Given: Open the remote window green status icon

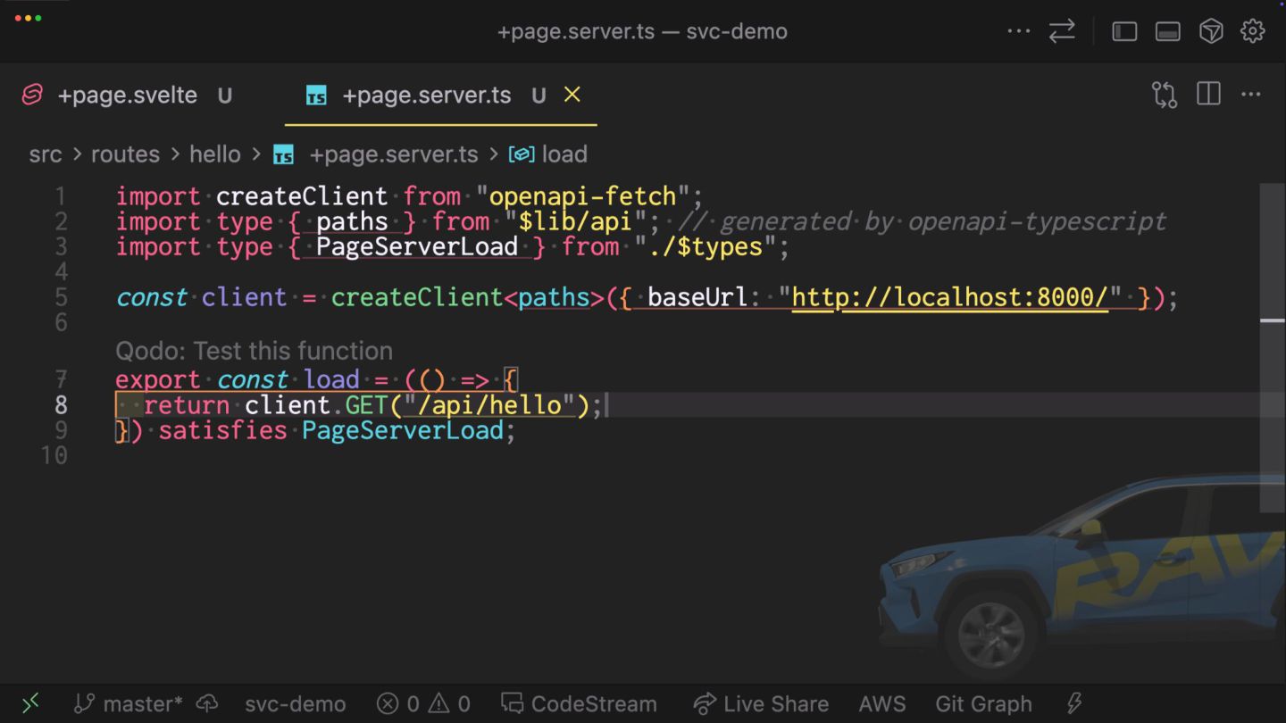Looking at the screenshot, I should (x=29, y=703).
